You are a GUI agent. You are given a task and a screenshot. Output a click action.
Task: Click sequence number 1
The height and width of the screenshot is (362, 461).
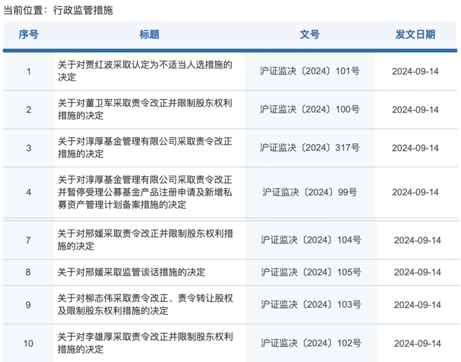point(28,71)
